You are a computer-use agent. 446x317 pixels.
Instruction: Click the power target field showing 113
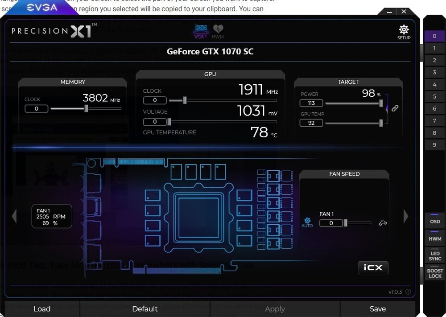311,103
